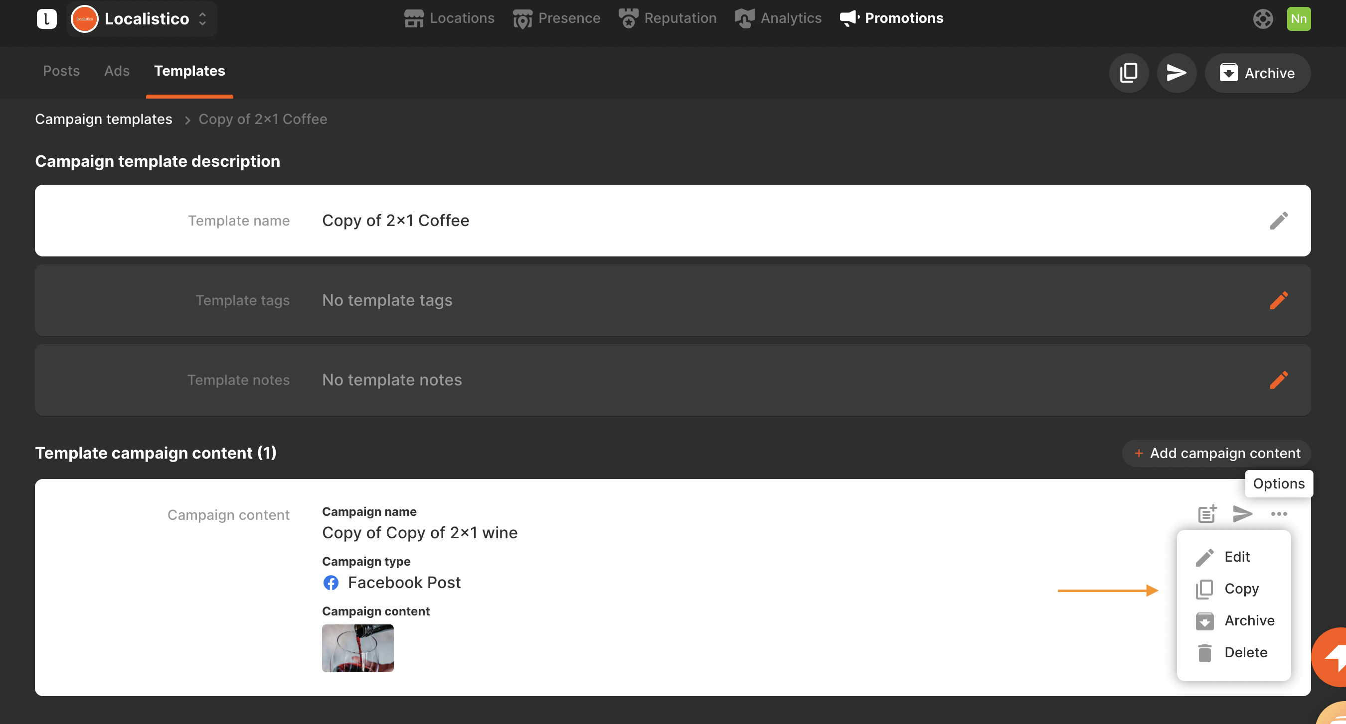Click the Presence map pin icon
1346x724 pixels.
click(x=522, y=19)
